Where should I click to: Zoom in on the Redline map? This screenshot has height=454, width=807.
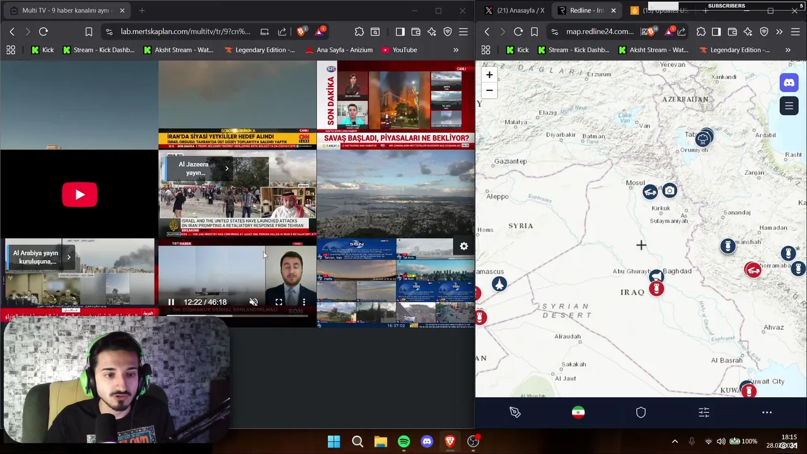(489, 75)
